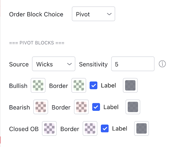Open the Bullish label color swatch
174x147 pixels.
click(130, 85)
